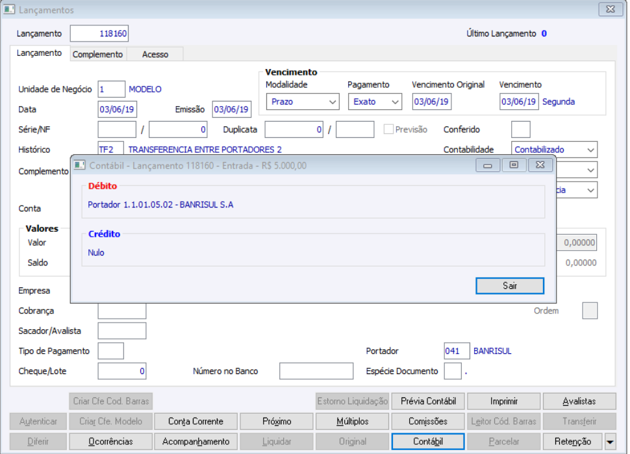Maximize the Contábil dialog
Image resolution: width=630 pixels, height=454 pixels.
pos(514,165)
